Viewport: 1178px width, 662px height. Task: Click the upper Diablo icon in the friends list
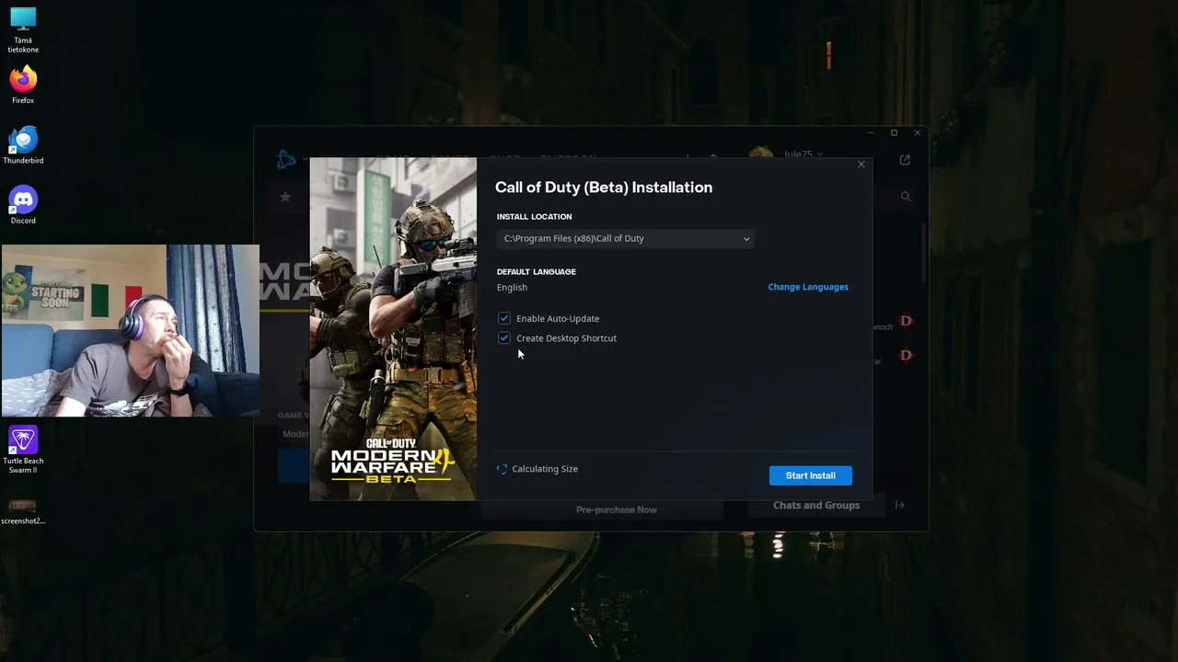pos(906,321)
